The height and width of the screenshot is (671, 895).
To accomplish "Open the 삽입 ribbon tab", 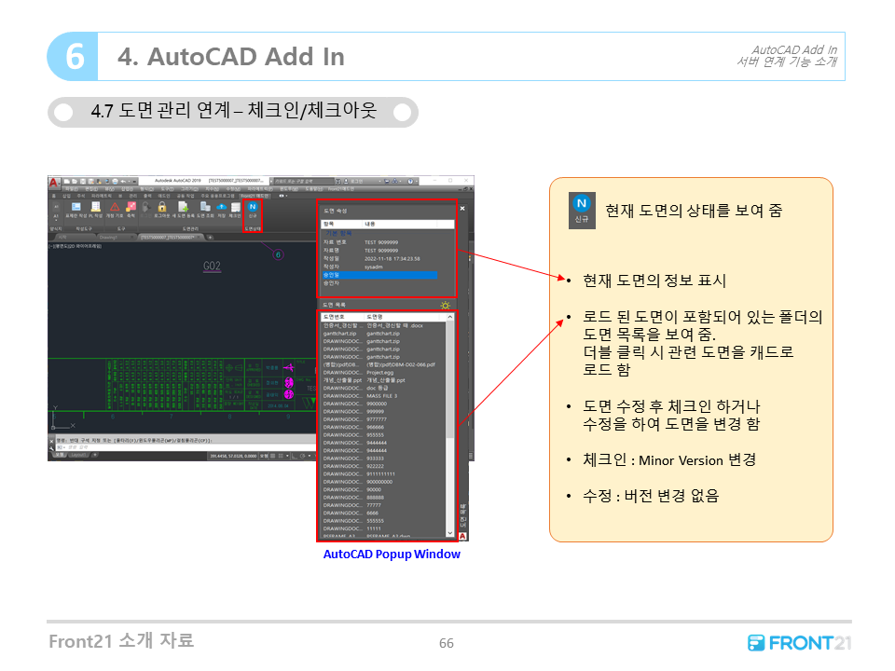I will 66,196.
